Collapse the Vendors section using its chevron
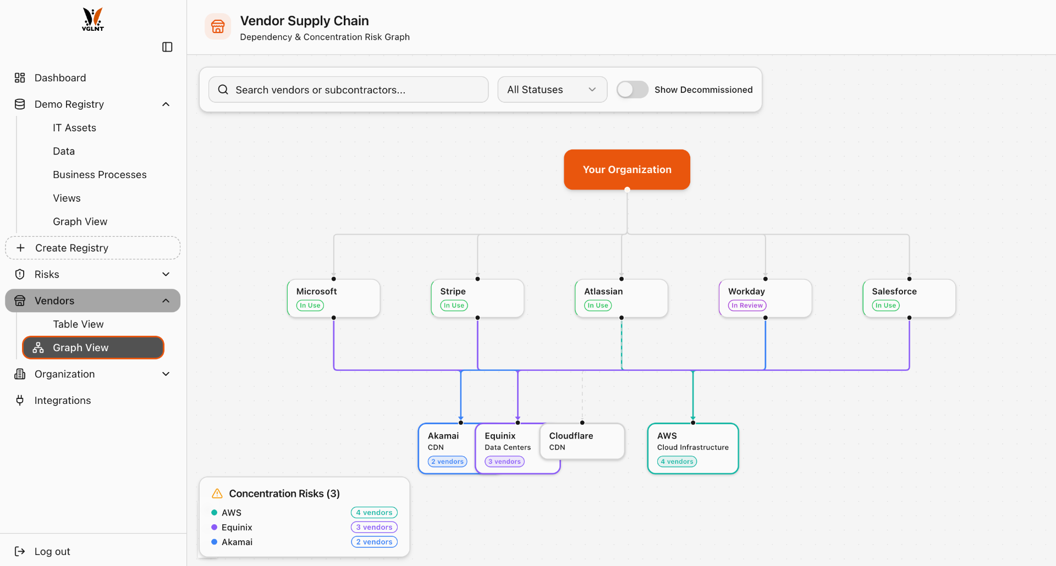Screen dimensions: 1056x566 click(x=166, y=301)
